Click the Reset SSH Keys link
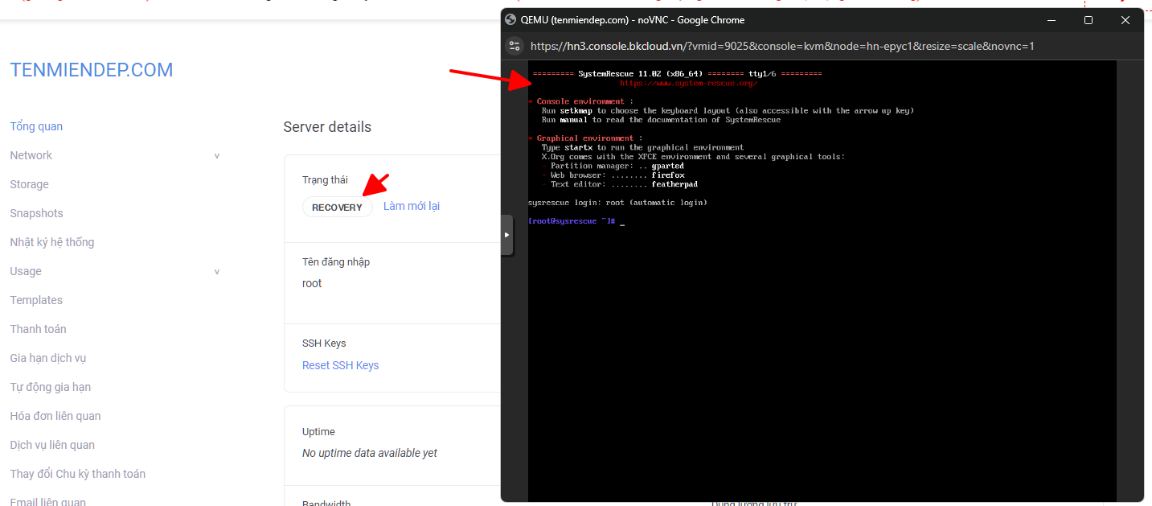 tap(340, 365)
